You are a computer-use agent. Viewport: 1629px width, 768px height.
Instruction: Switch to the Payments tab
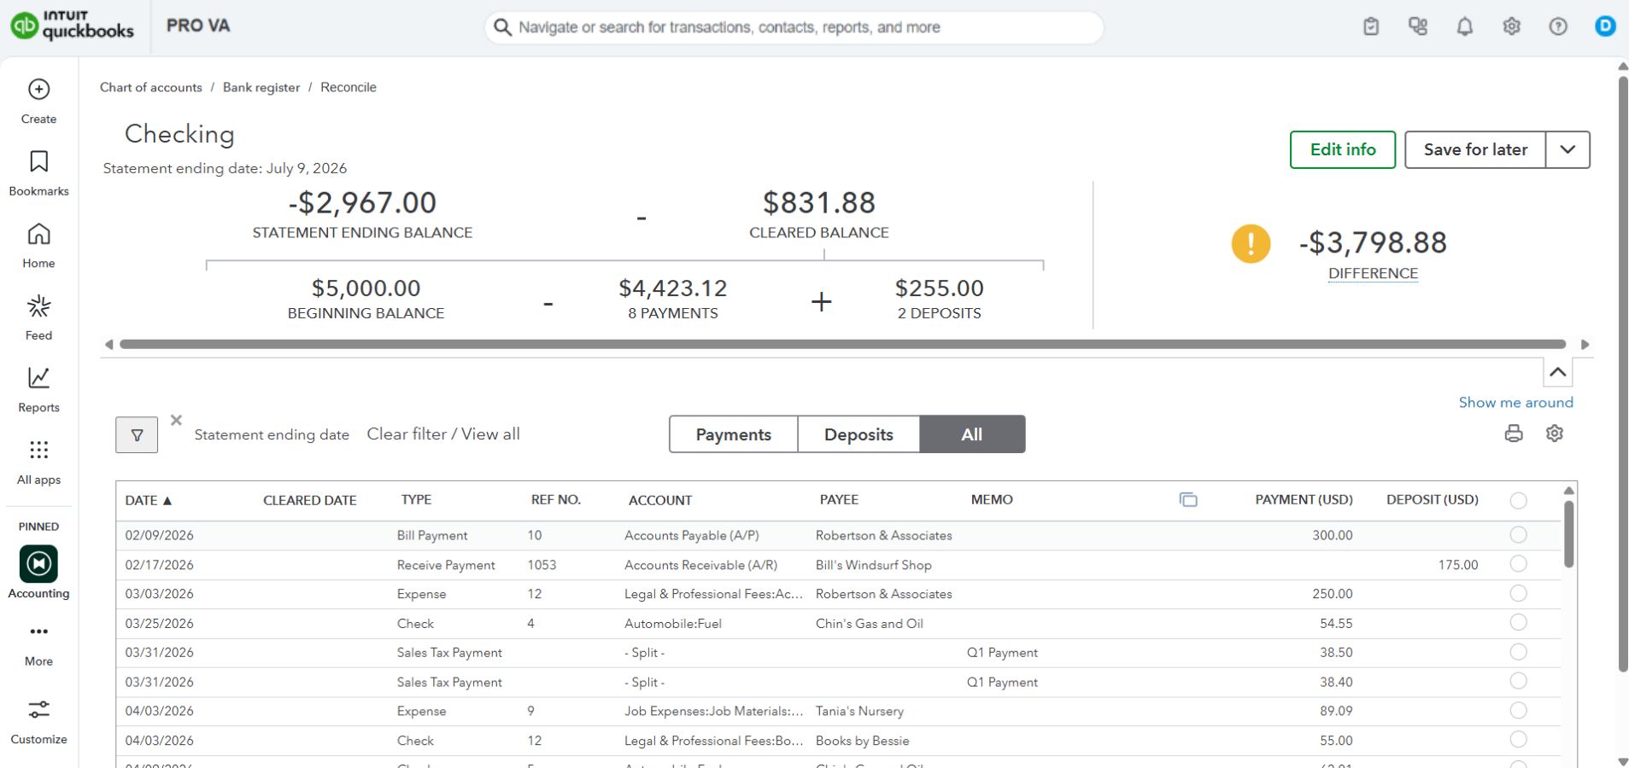pyautogui.click(x=734, y=434)
